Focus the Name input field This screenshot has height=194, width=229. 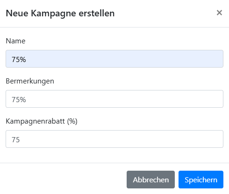click(x=114, y=59)
